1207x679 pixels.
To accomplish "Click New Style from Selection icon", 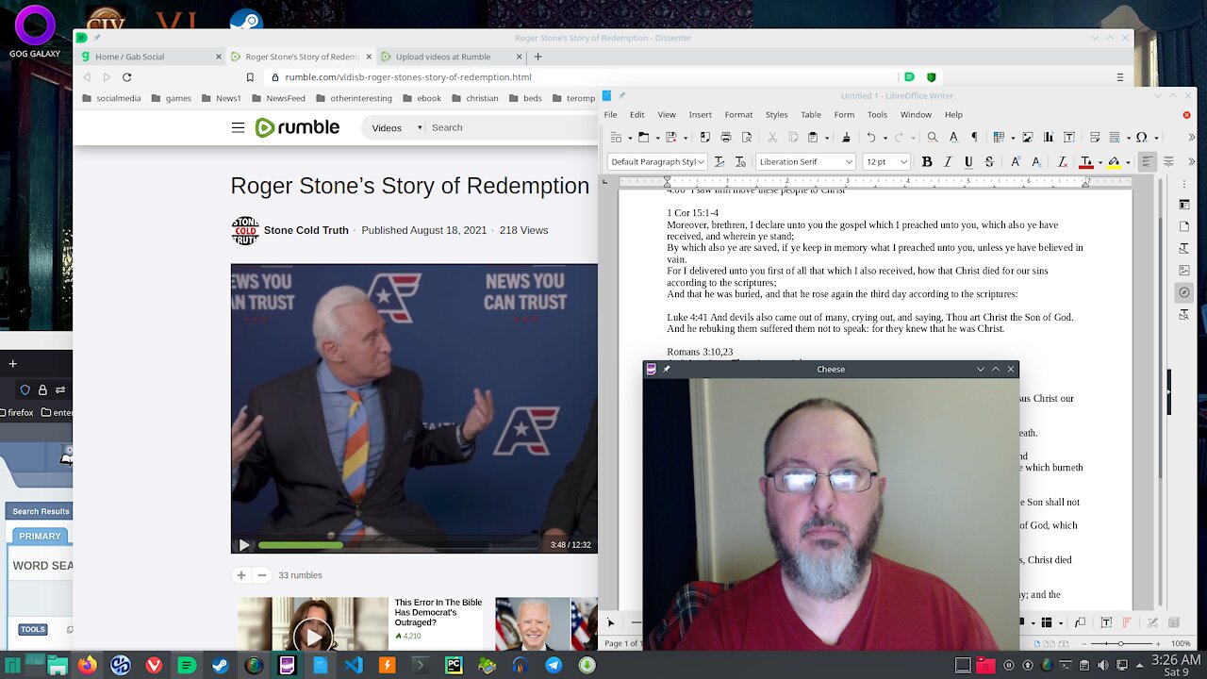I will (x=740, y=162).
